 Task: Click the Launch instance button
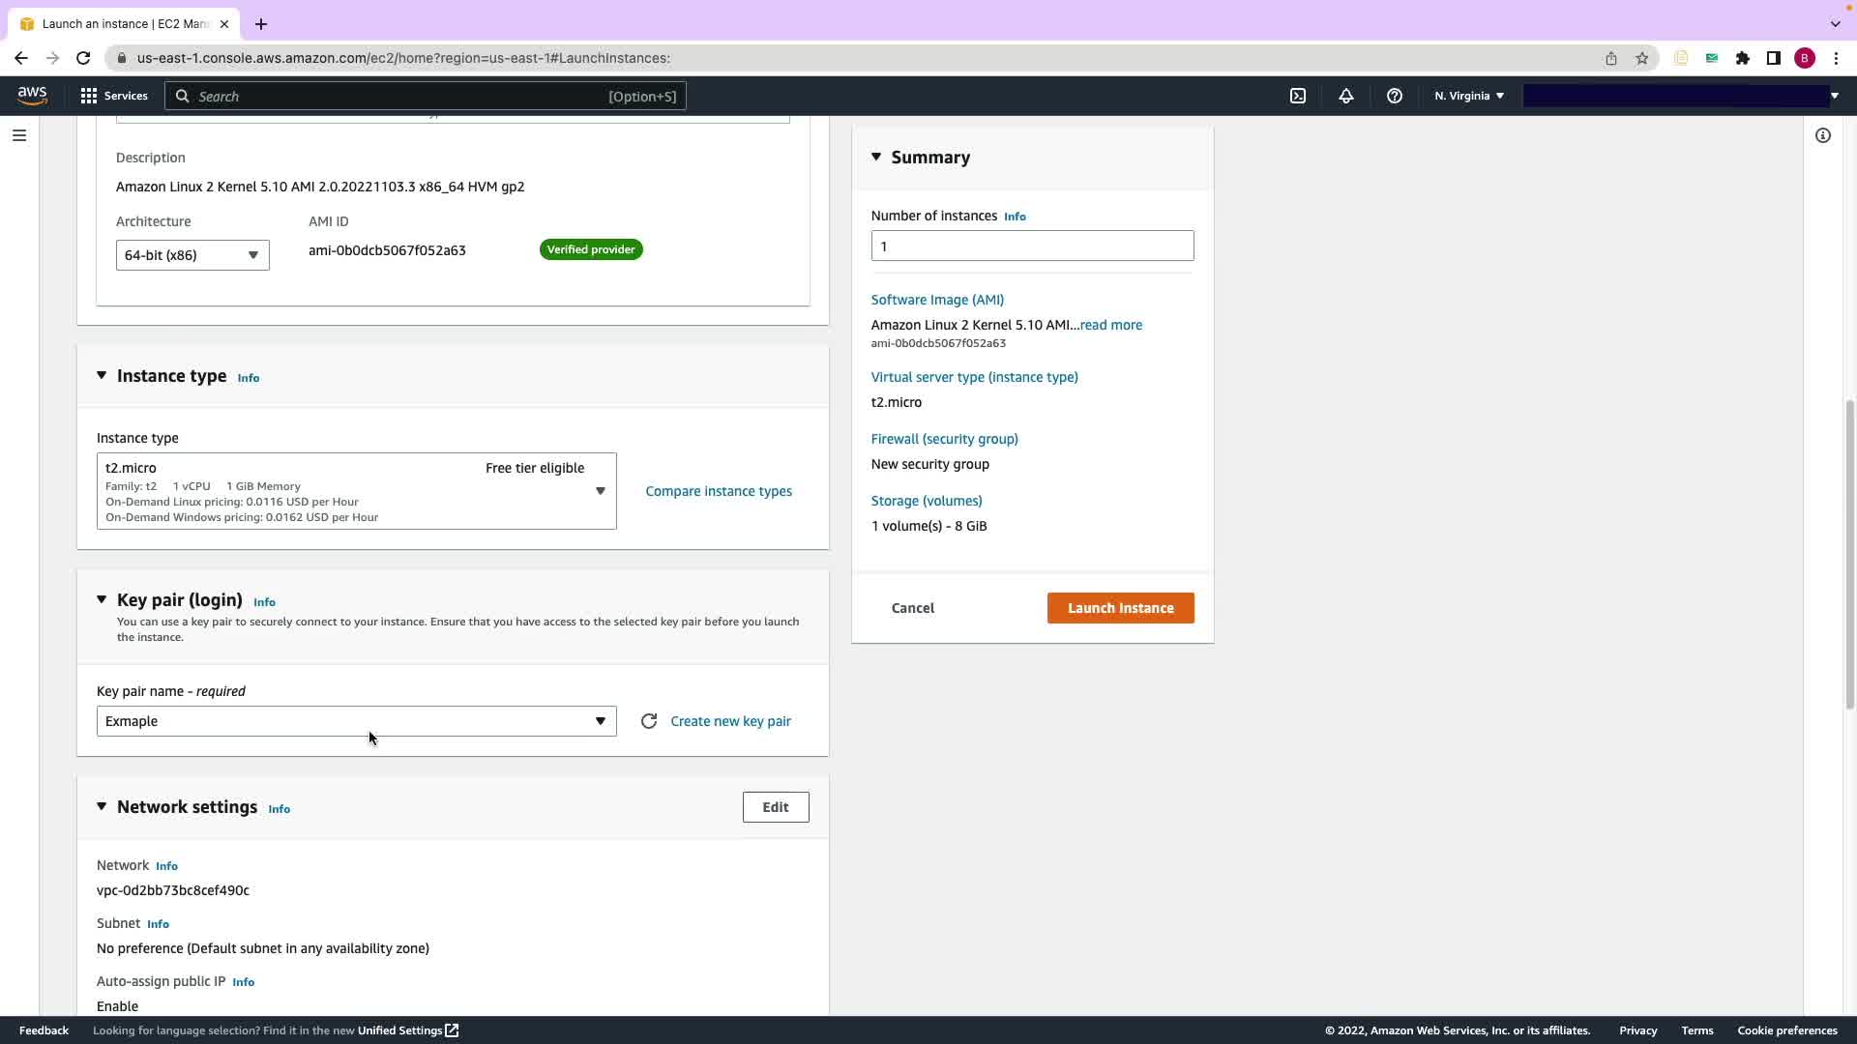click(x=1120, y=608)
